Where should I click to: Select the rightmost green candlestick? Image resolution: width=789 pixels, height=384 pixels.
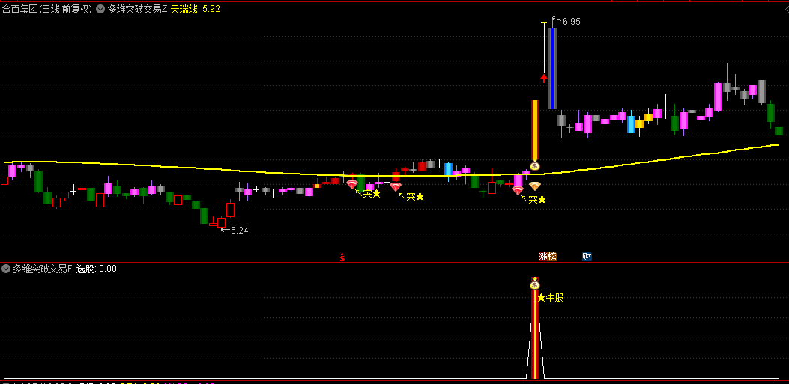pos(779,131)
